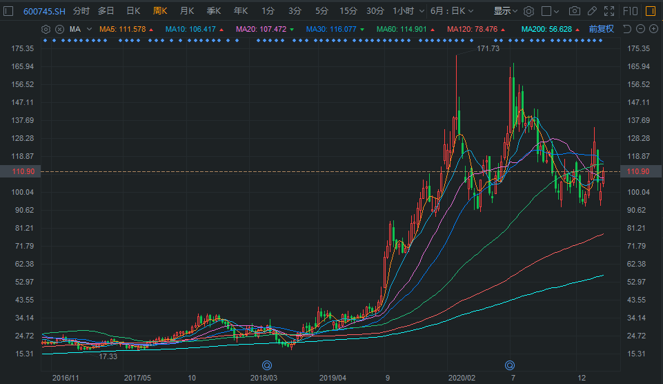Open the MA indicator dropdown arrow
The image size is (663, 384).
[x=89, y=29]
